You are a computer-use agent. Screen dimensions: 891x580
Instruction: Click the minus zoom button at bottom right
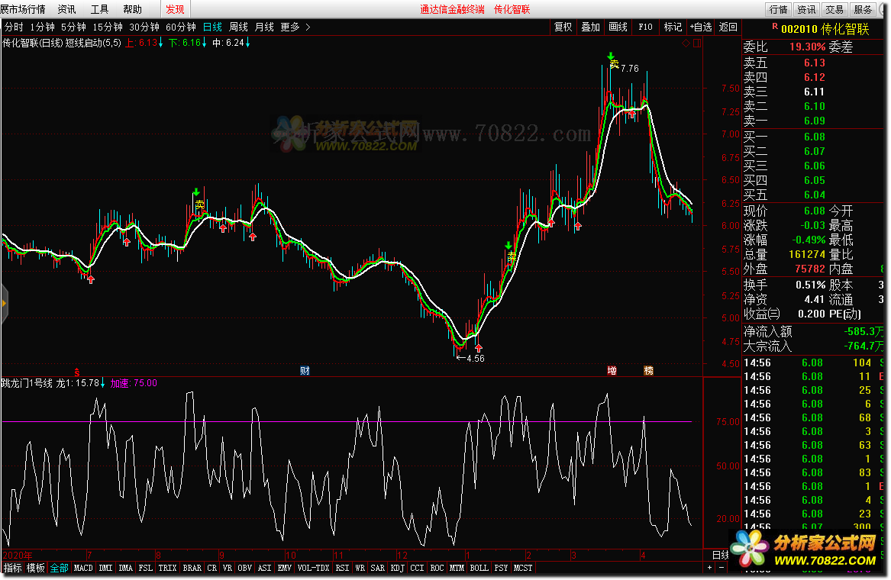click(722, 568)
